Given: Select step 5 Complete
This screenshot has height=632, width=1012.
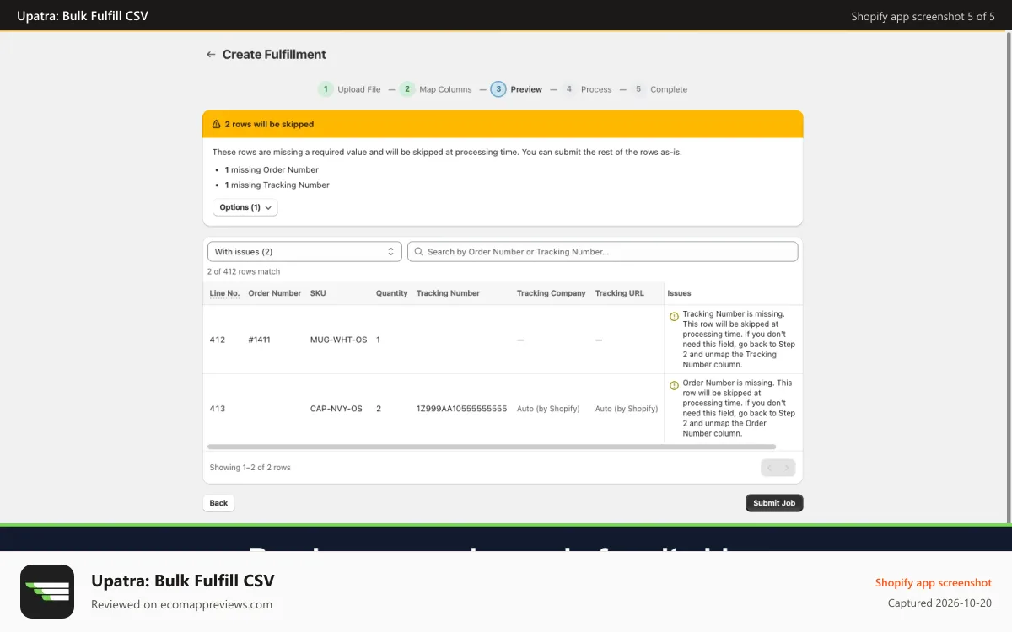Looking at the screenshot, I should [659, 89].
